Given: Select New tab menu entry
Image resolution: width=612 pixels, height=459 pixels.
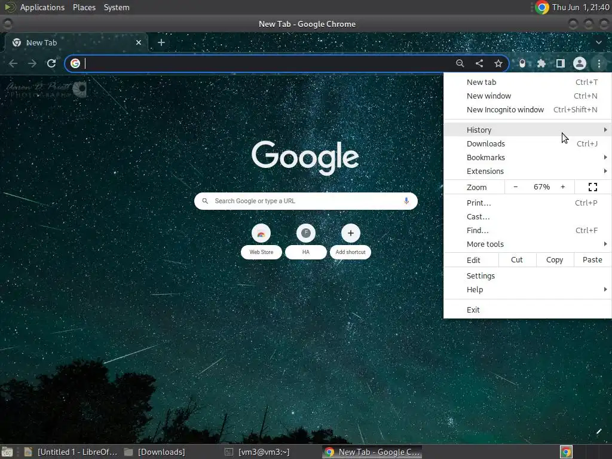Looking at the screenshot, I should 528,82.
